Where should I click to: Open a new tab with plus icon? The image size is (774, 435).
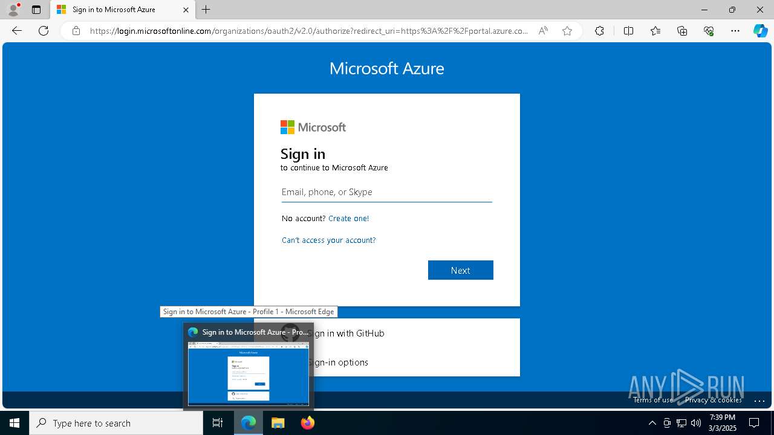[206, 10]
